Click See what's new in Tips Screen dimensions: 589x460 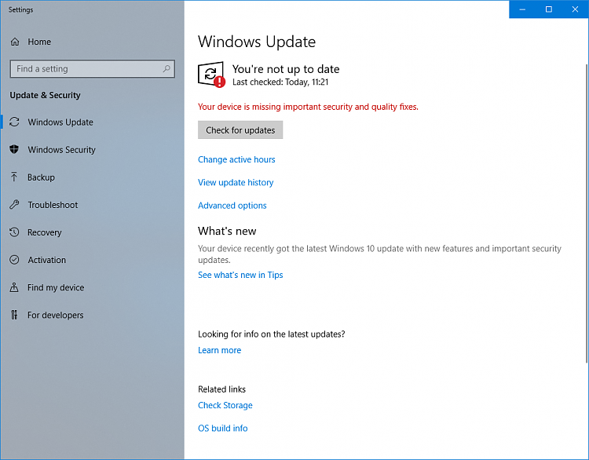(x=240, y=275)
